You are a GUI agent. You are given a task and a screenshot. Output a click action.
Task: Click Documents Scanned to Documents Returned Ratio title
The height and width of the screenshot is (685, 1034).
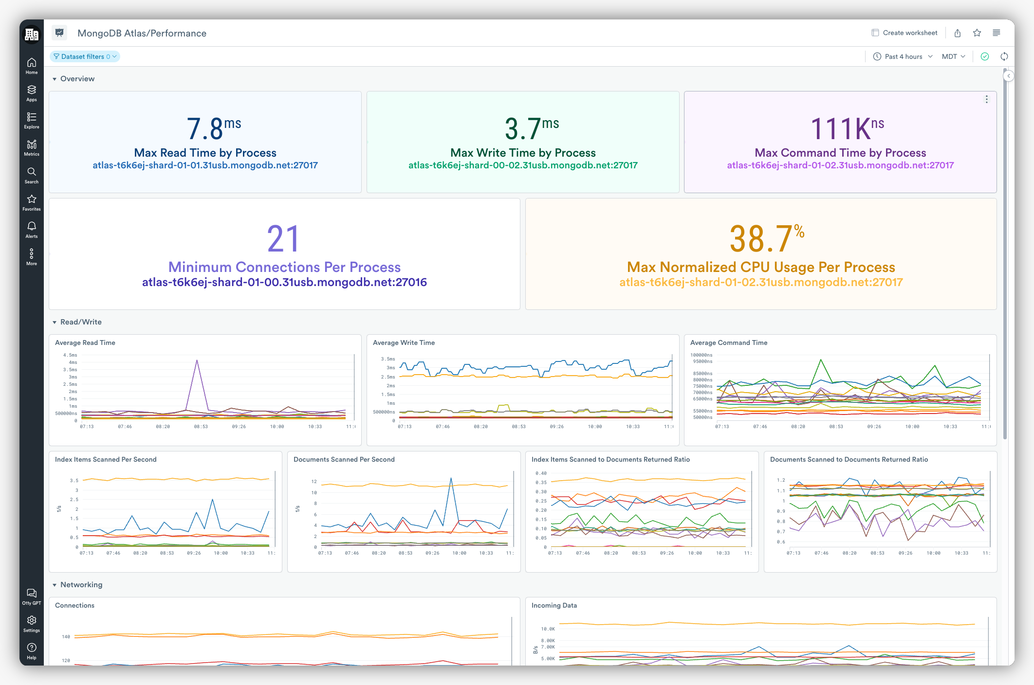click(x=849, y=459)
